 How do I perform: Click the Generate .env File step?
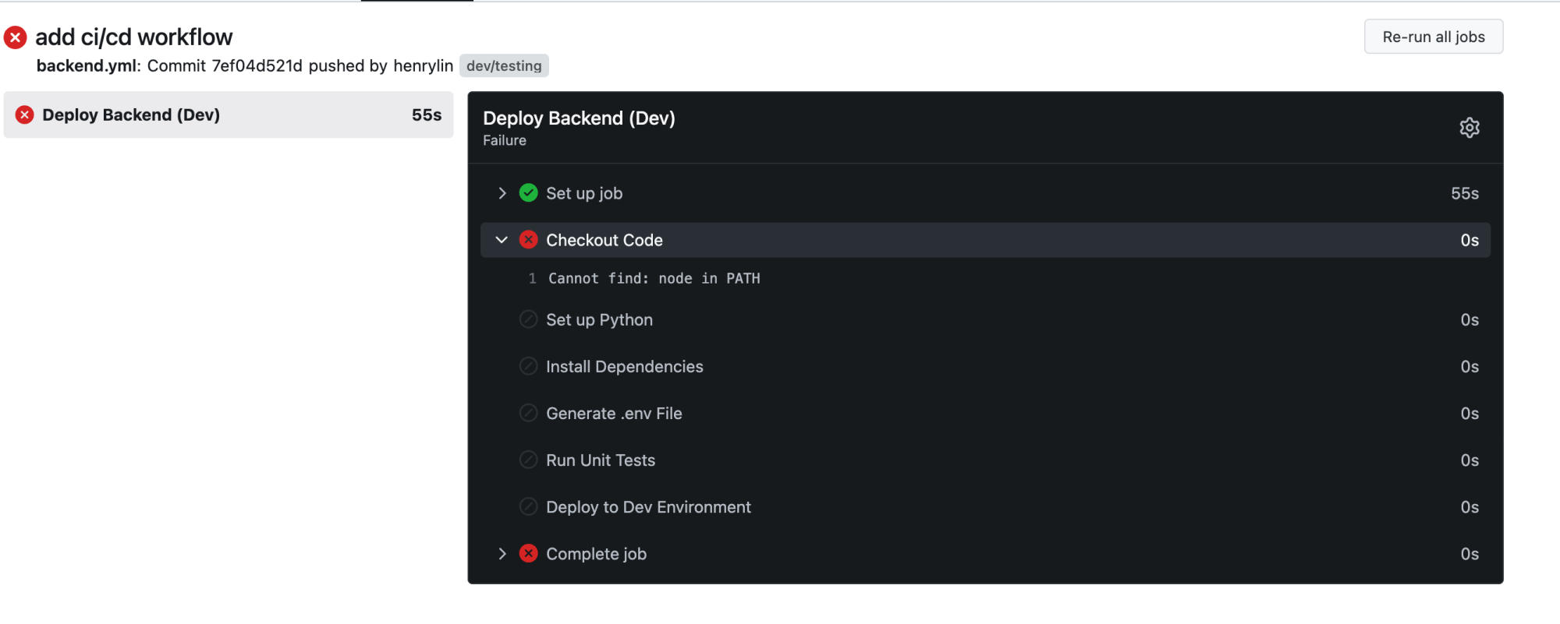pyautogui.click(x=614, y=414)
